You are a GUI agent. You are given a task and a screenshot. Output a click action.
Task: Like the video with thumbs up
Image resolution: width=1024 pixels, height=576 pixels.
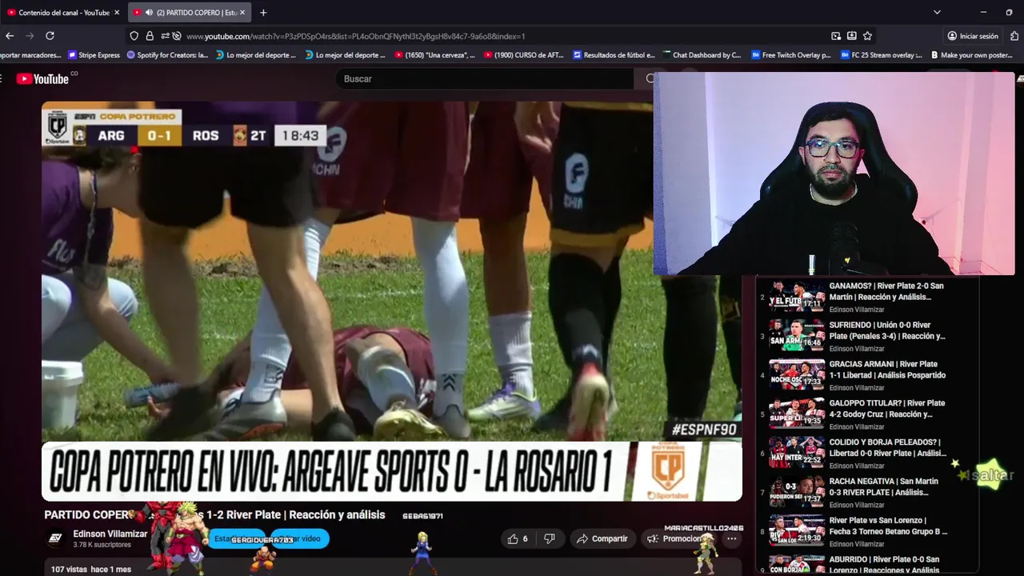[518, 538]
